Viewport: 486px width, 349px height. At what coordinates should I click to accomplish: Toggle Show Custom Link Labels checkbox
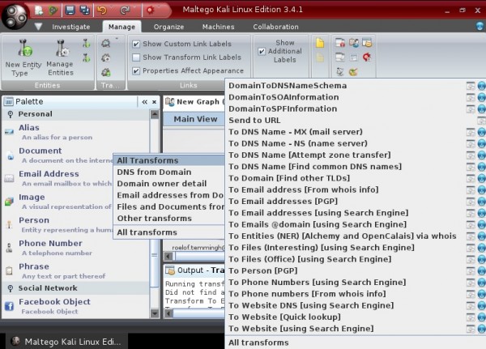click(136, 44)
